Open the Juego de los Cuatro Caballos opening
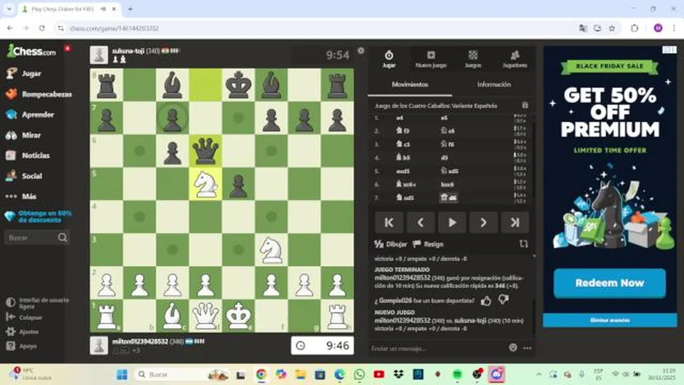 [x=436, y=106]
